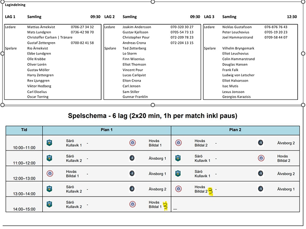Click the Älvsborg 1 logo in the 11:00–12:00 row

pyautogui.click(x=132, y=158)
